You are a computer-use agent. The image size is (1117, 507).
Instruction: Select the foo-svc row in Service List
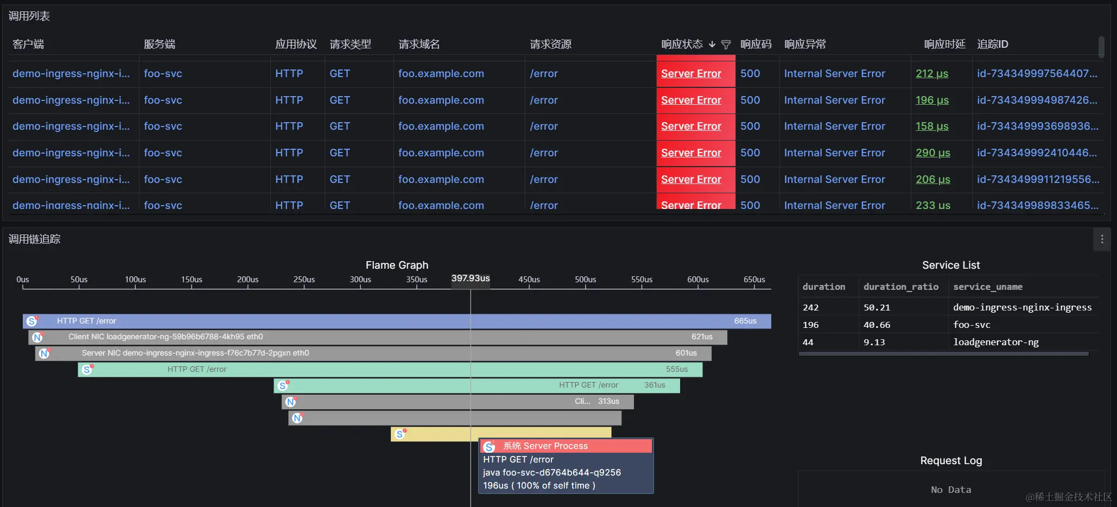[972, 325]
